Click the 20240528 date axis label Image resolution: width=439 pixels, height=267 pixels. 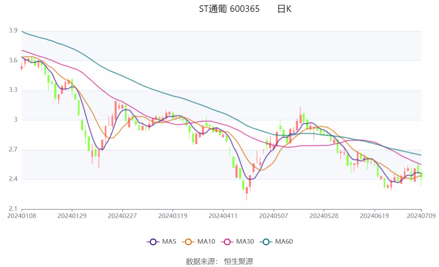[x=324, y=216]
